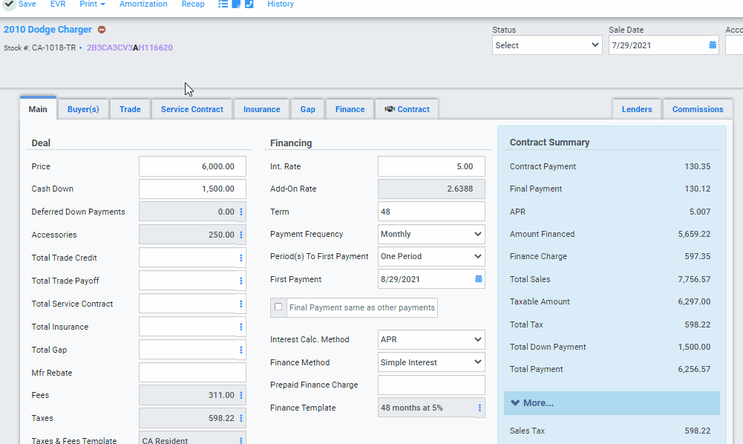Image resolution: width=743 pixels, height=444 pixels.
Task: Click the Save link
Action: (27, 4)
